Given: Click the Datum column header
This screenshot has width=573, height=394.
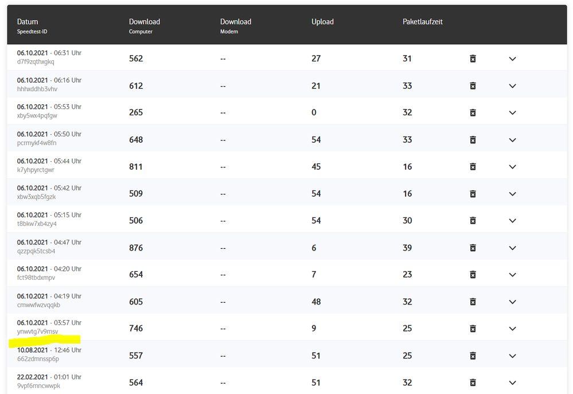Looking at the screenshot, I should 28,22.
